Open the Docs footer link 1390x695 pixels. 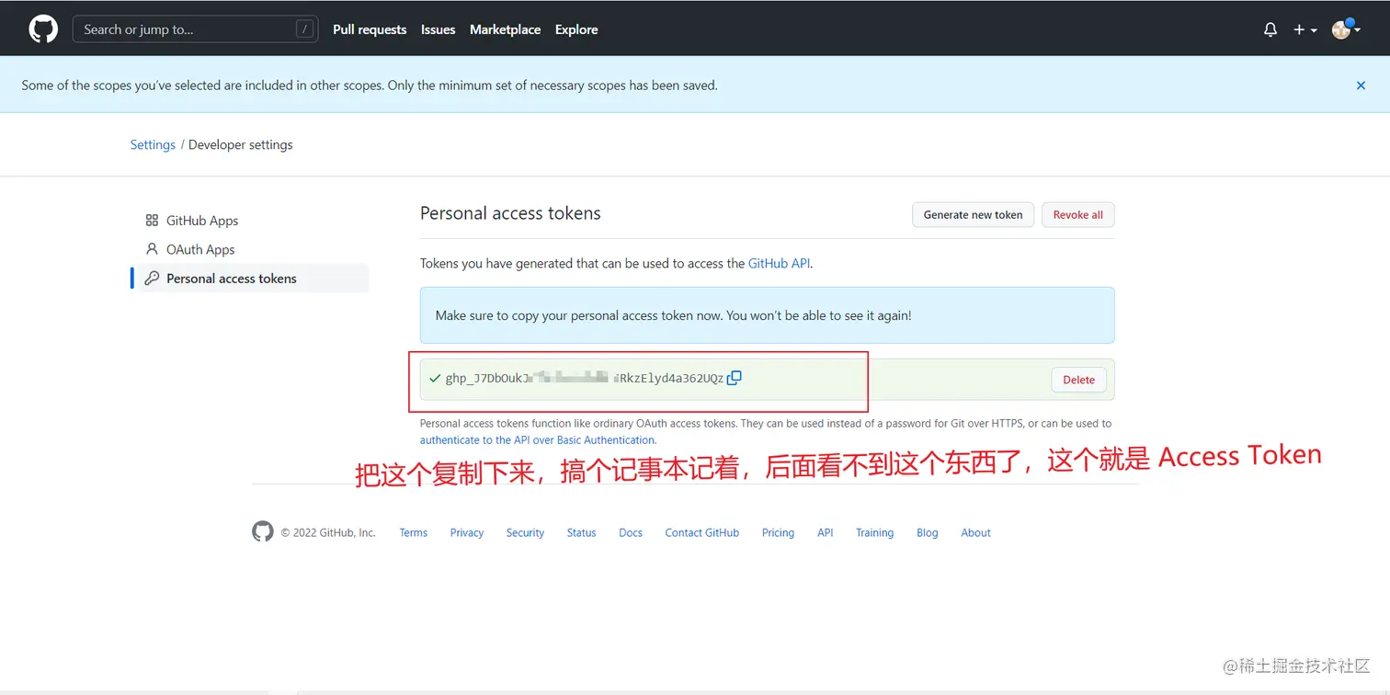631,532
